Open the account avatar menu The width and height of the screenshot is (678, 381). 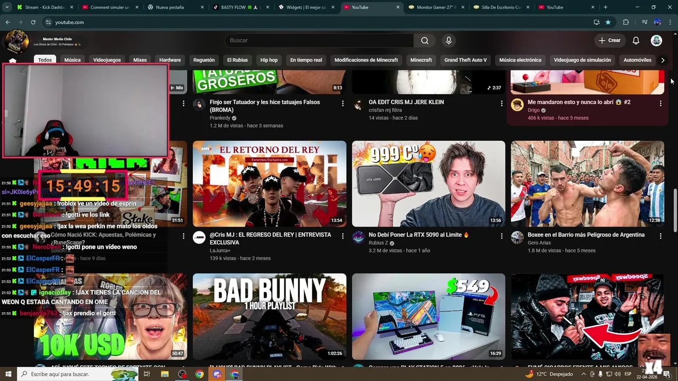pyautogui.click(x=656, y=41)
